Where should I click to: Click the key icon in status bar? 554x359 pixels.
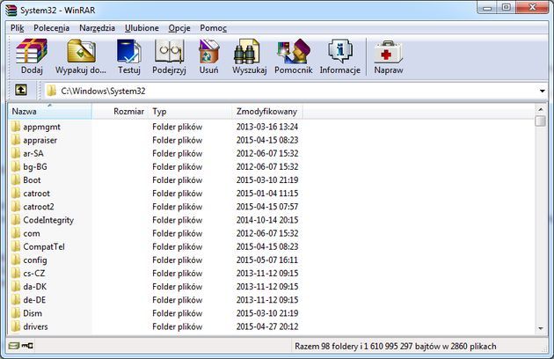[x=27, y=346]
